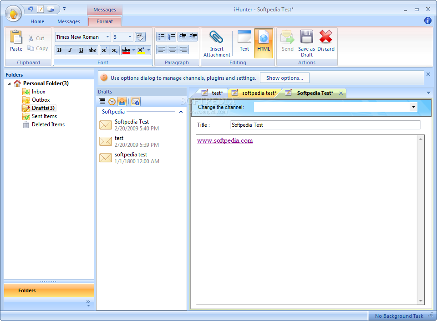Click the increase indent icon
This screenshot has width=437, height=321.
(x=183, y=37)
